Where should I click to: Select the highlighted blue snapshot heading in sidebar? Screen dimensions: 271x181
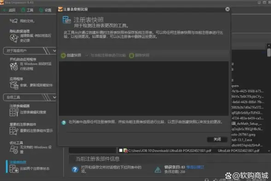(x=18, y=162)
